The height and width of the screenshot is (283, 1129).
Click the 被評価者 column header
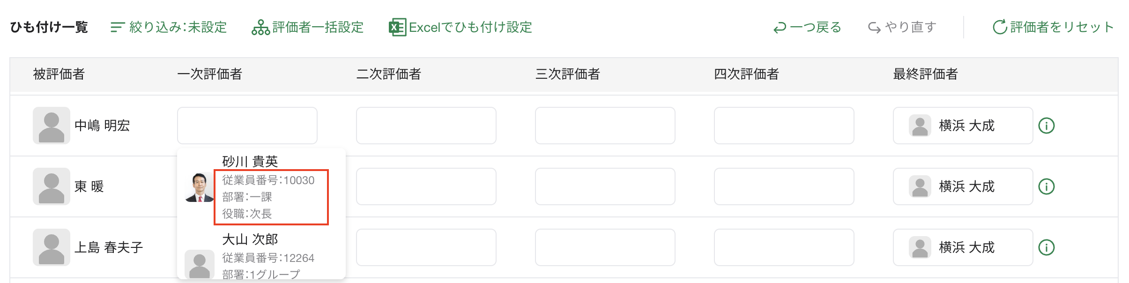(x=59, y=74)
